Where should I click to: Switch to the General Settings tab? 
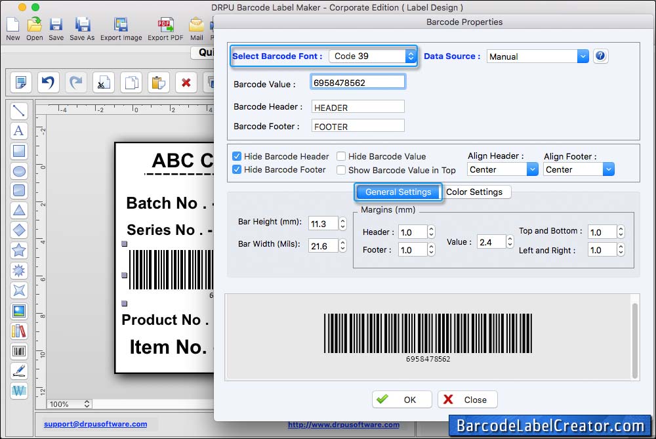click(x=398, y=192)
